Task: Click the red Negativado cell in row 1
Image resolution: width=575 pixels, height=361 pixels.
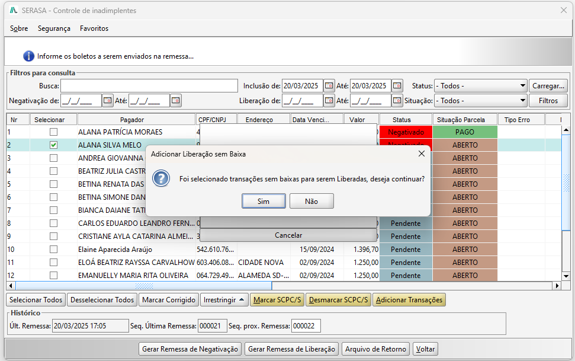Action: point(406,132)
